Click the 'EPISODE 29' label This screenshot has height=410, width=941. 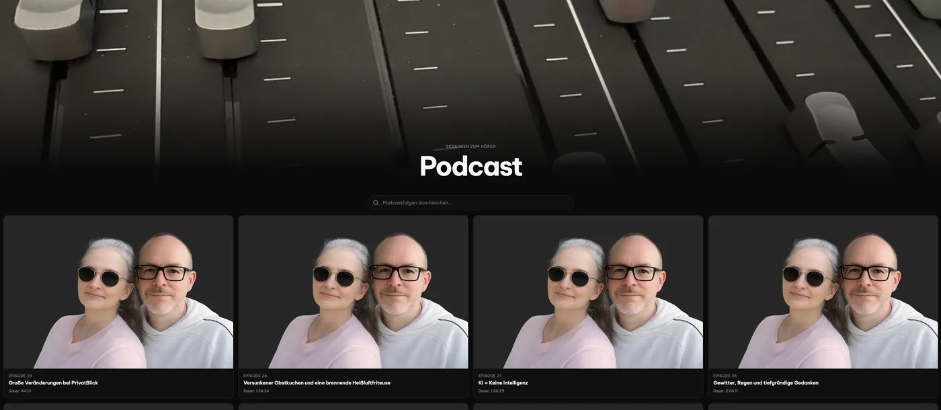tap(20, 376)
